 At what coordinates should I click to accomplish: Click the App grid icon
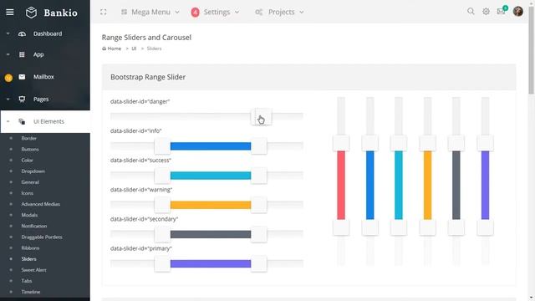[x=22, y=54]
